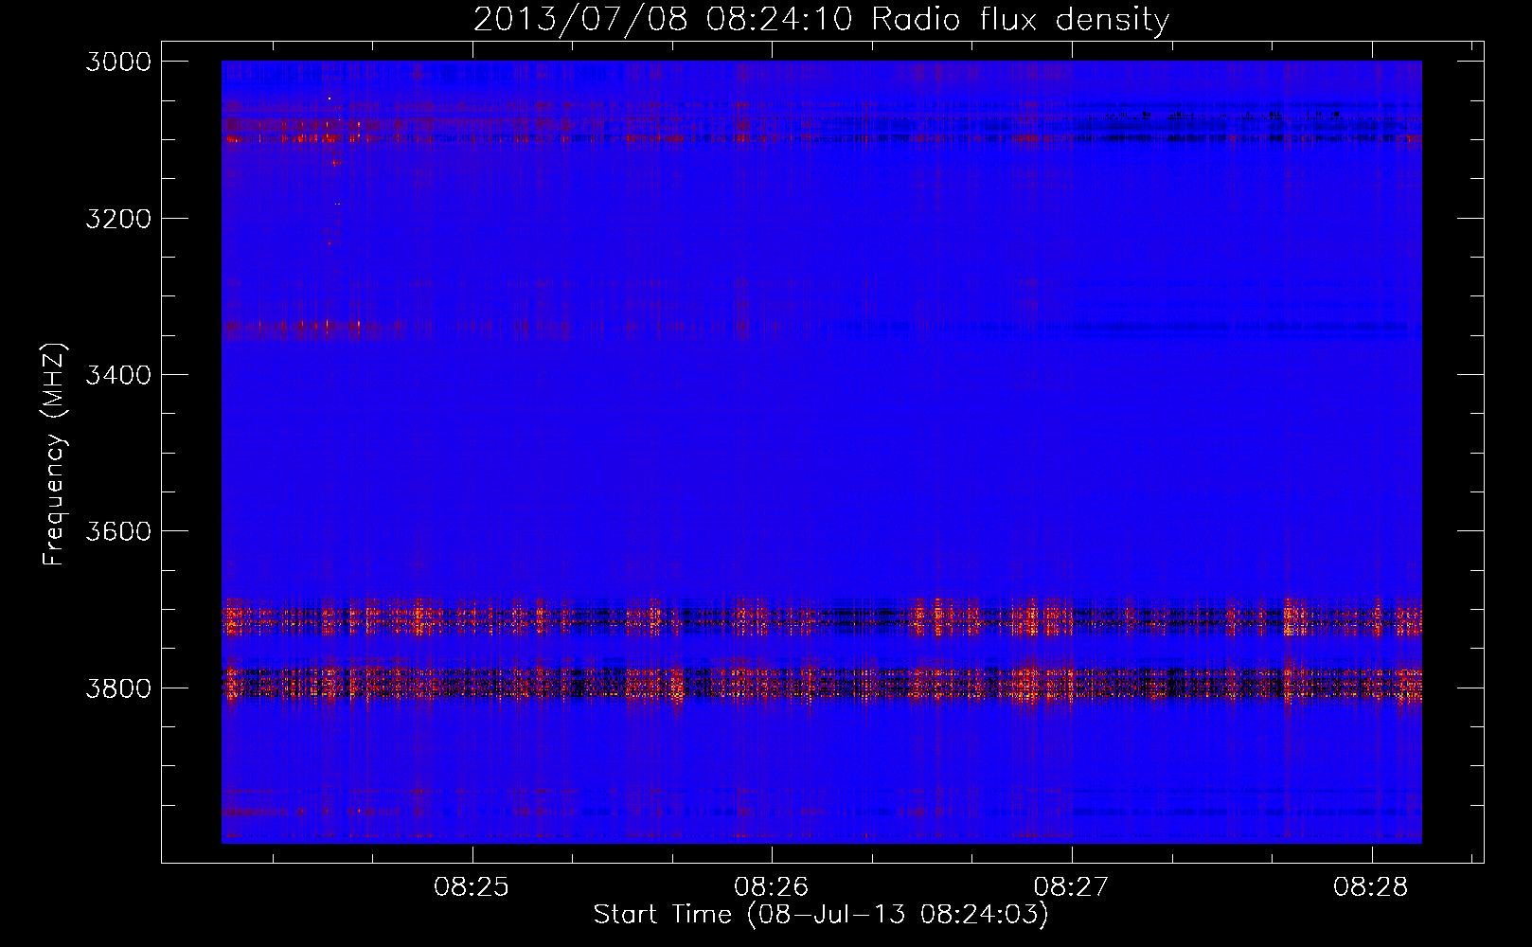
Task: Click the "Frequency (MHZ)" axis label
Action: (55, 455)
